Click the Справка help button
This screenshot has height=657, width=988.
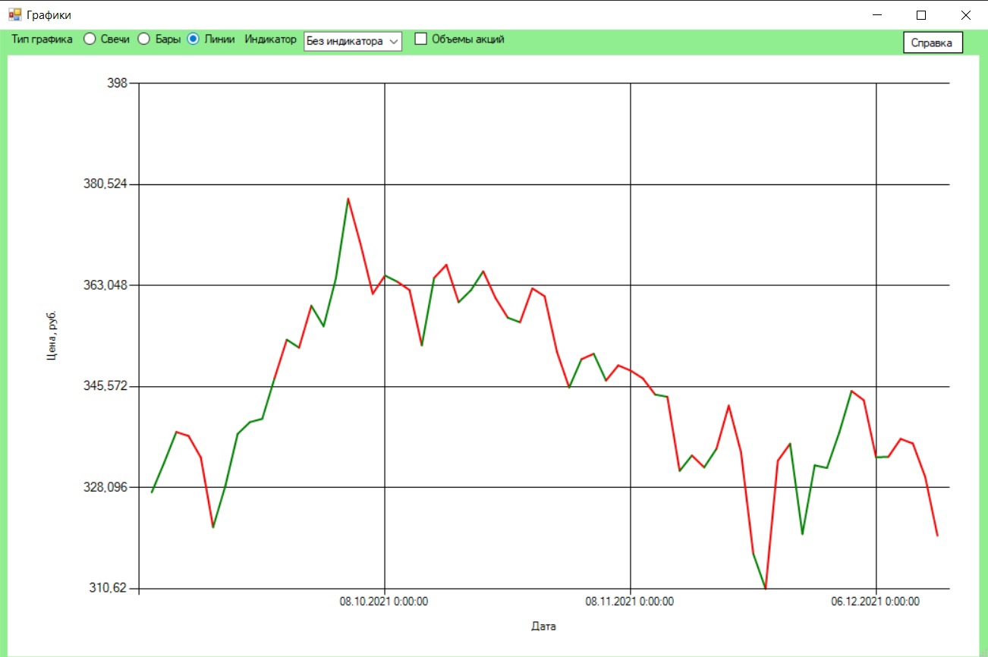(932, 42)
